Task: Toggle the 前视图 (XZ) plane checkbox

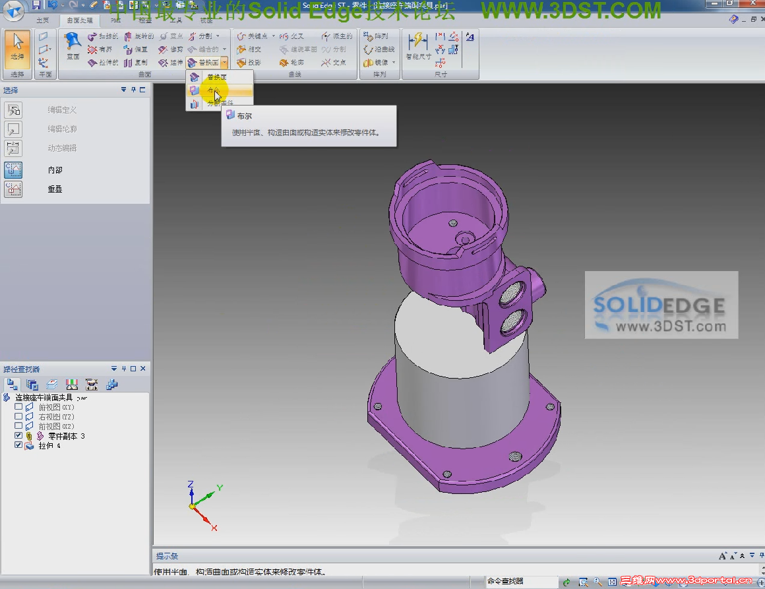Action: click(18, 426)
